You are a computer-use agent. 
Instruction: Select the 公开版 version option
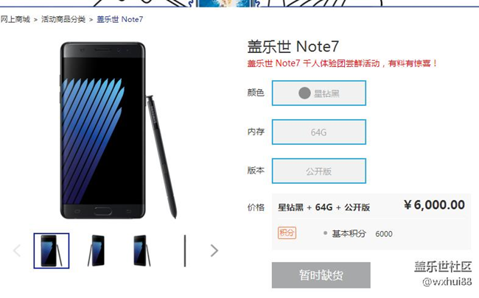click(319, 171)
